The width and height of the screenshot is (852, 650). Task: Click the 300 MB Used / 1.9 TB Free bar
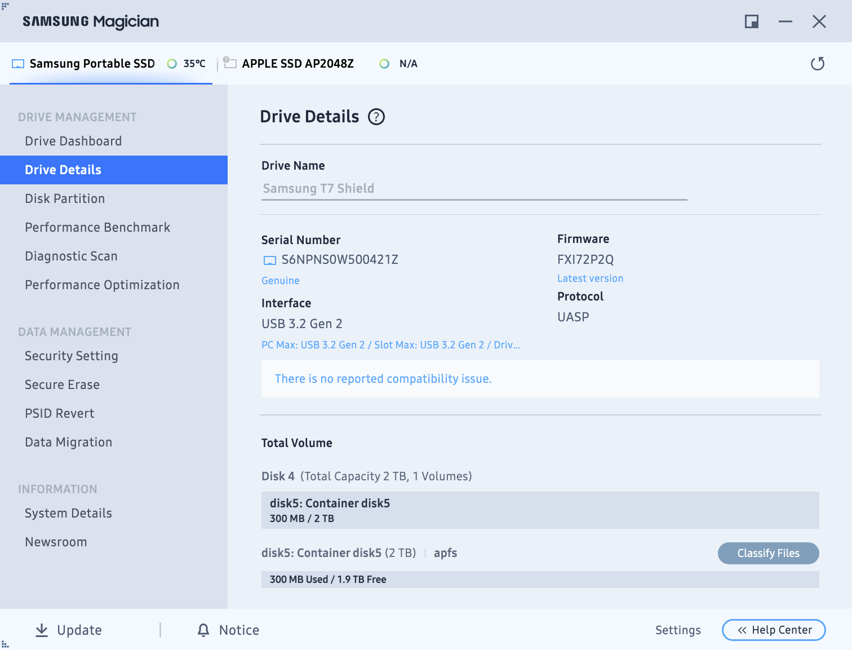click(x=540, y=580)
